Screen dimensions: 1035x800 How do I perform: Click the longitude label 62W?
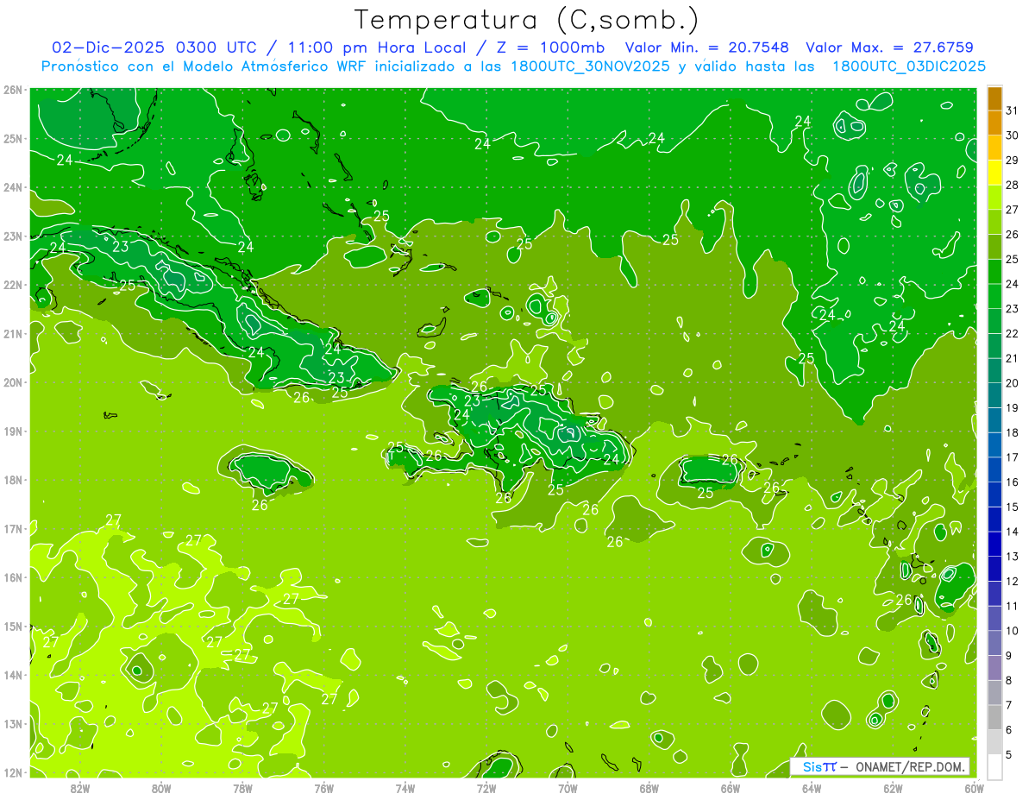893,787
